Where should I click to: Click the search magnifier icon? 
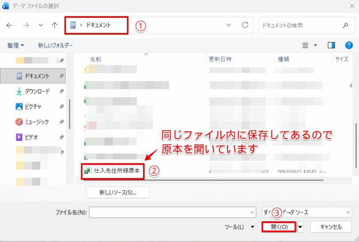[x=345, y=25]
